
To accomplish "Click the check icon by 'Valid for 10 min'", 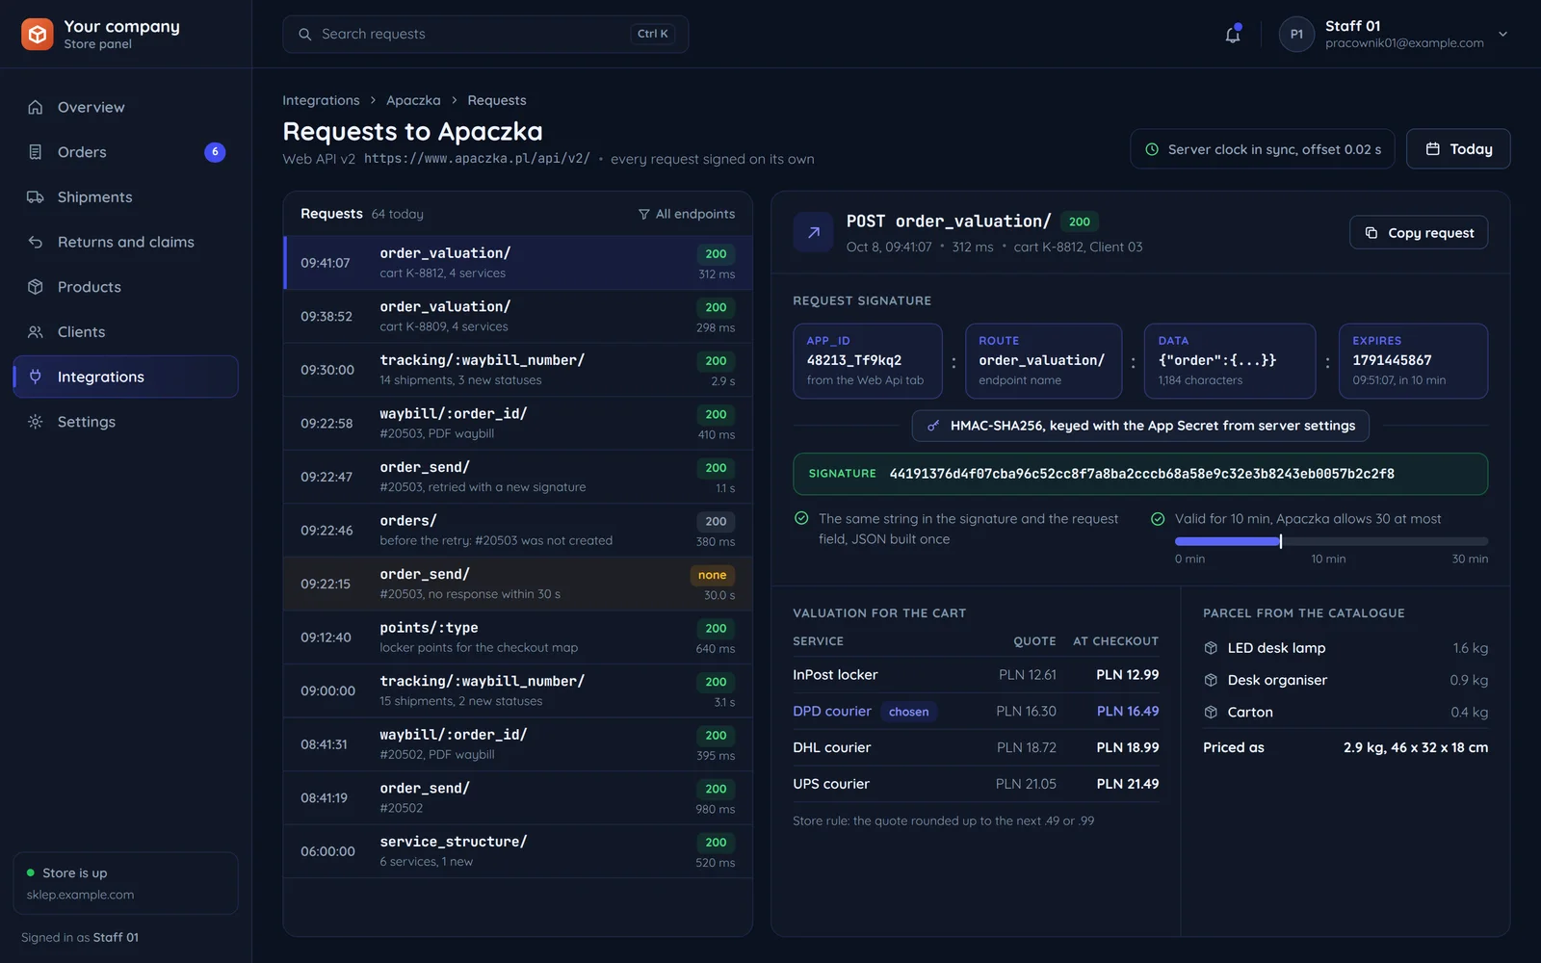I will click(x=1158, y=519).
